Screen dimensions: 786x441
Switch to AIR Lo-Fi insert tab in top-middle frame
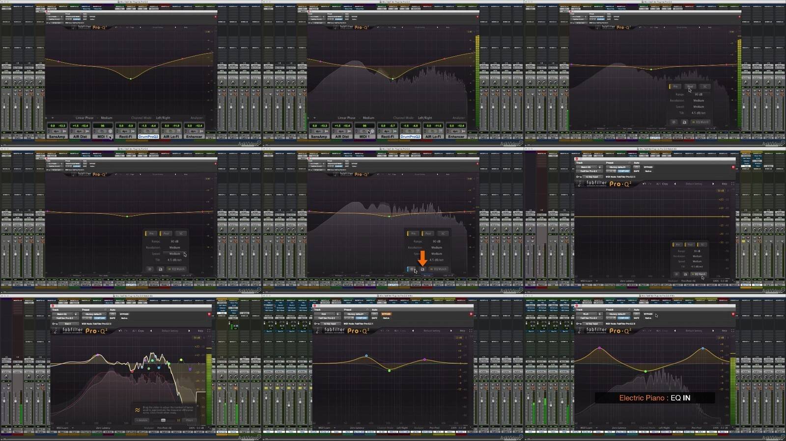coord(433,136)
